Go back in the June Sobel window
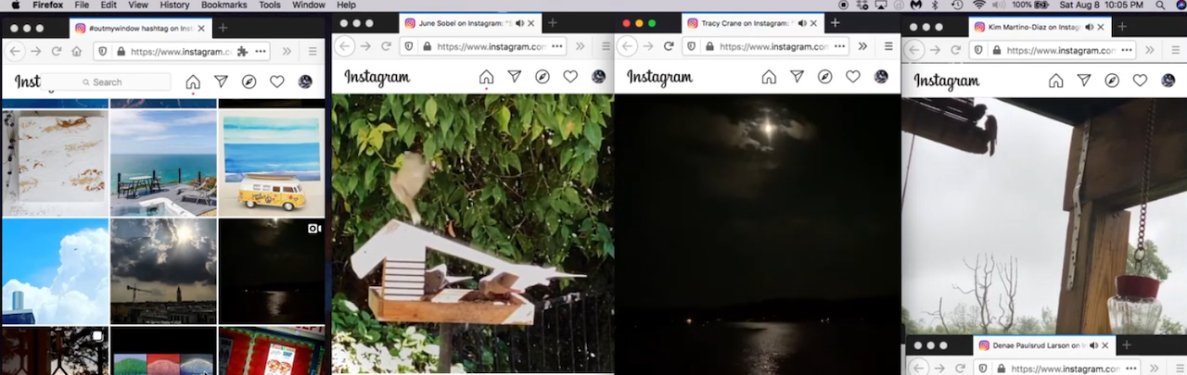1187x375 pixels. 344,46
